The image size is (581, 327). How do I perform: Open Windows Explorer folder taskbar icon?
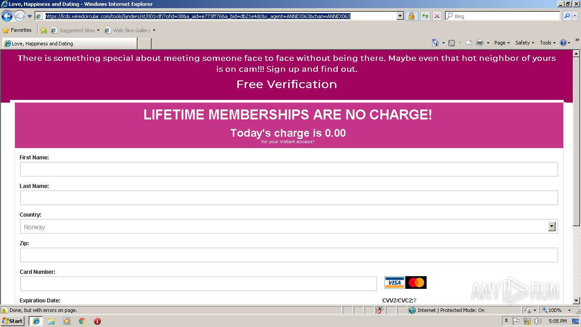point(51,321)
